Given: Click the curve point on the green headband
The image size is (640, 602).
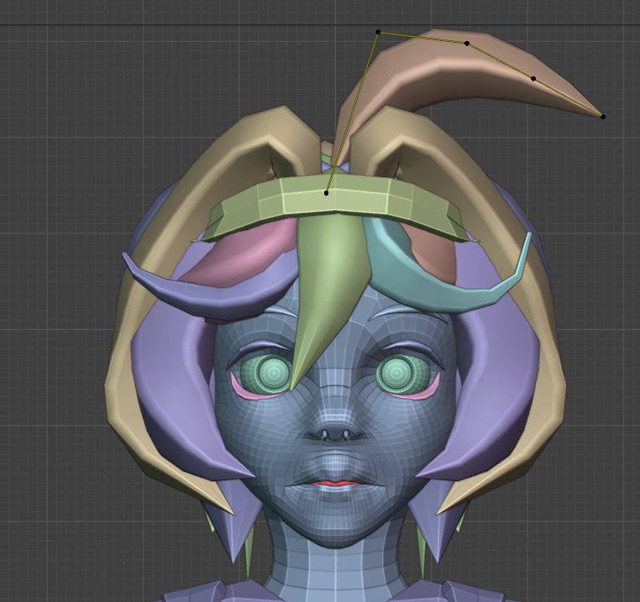Looking at the screenshot, I should tap(327, 193).
